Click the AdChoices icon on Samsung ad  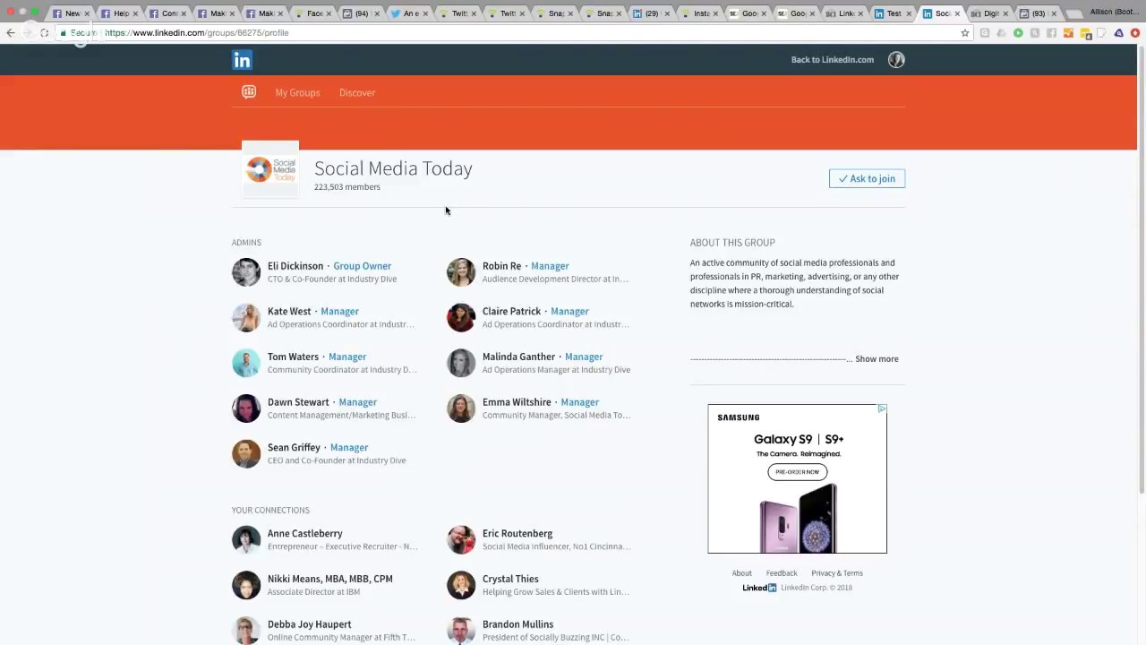(882, 408)
